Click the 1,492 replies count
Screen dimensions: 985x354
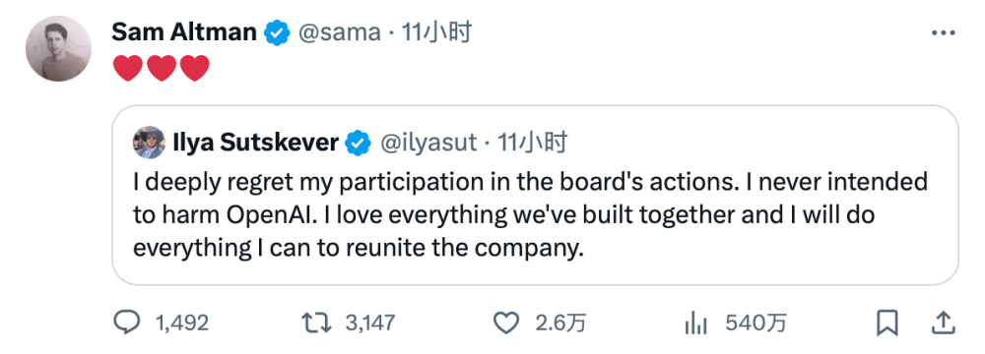(x=181, y=324)
